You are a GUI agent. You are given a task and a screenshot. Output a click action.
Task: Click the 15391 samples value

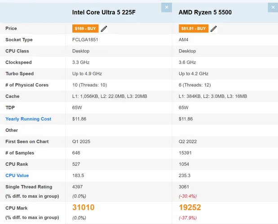(x=185, y=153)
